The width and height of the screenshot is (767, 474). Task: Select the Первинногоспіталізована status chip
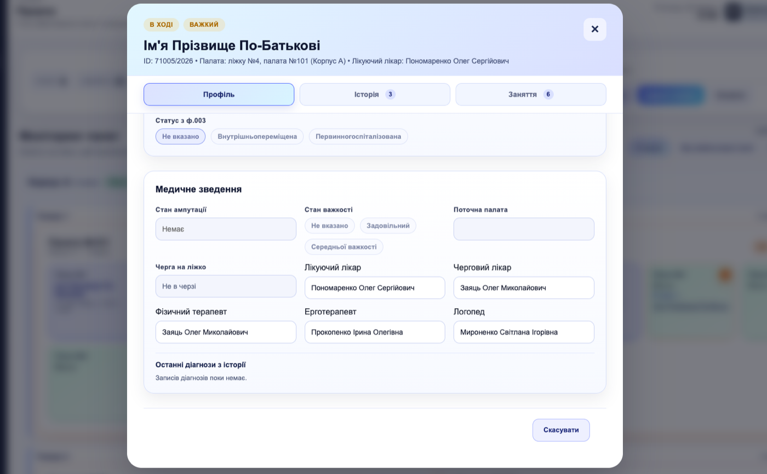pos(358,136)
